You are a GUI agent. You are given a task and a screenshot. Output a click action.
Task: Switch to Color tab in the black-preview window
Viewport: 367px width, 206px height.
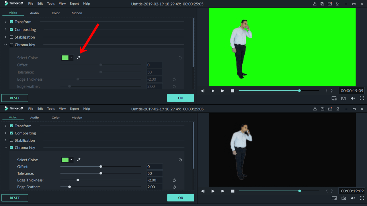(56, 117)
